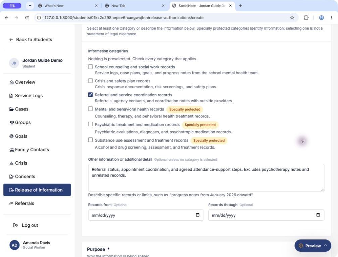Screen dimensions: 338x257
Task: Open the Service Logs document icon
Action: (x=11, y=96)
